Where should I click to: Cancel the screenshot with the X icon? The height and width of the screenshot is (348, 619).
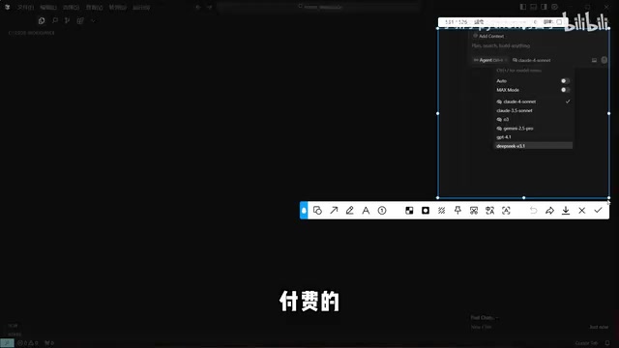[x=582, y=211]
